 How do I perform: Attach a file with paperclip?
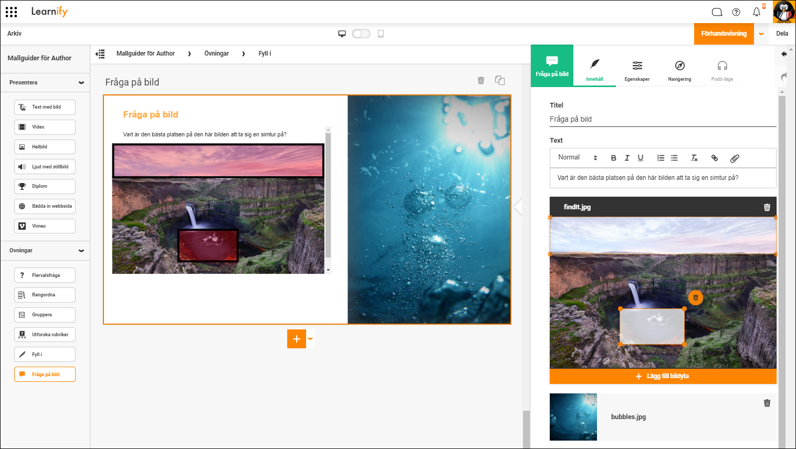coord(735,158)
